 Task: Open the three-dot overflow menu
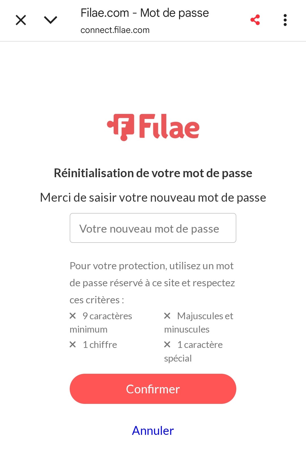tap(285, 20)
